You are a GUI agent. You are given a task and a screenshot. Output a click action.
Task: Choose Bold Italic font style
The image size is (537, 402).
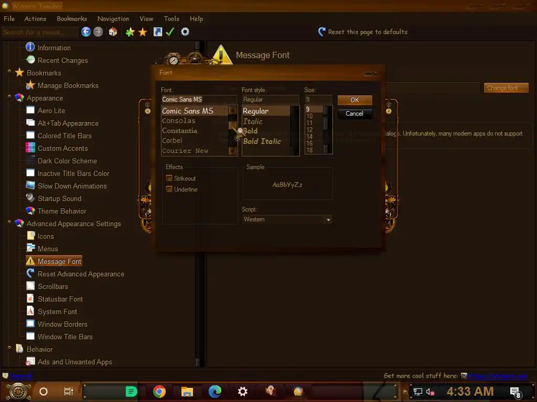pyautogui.click(x=262, y=141)
